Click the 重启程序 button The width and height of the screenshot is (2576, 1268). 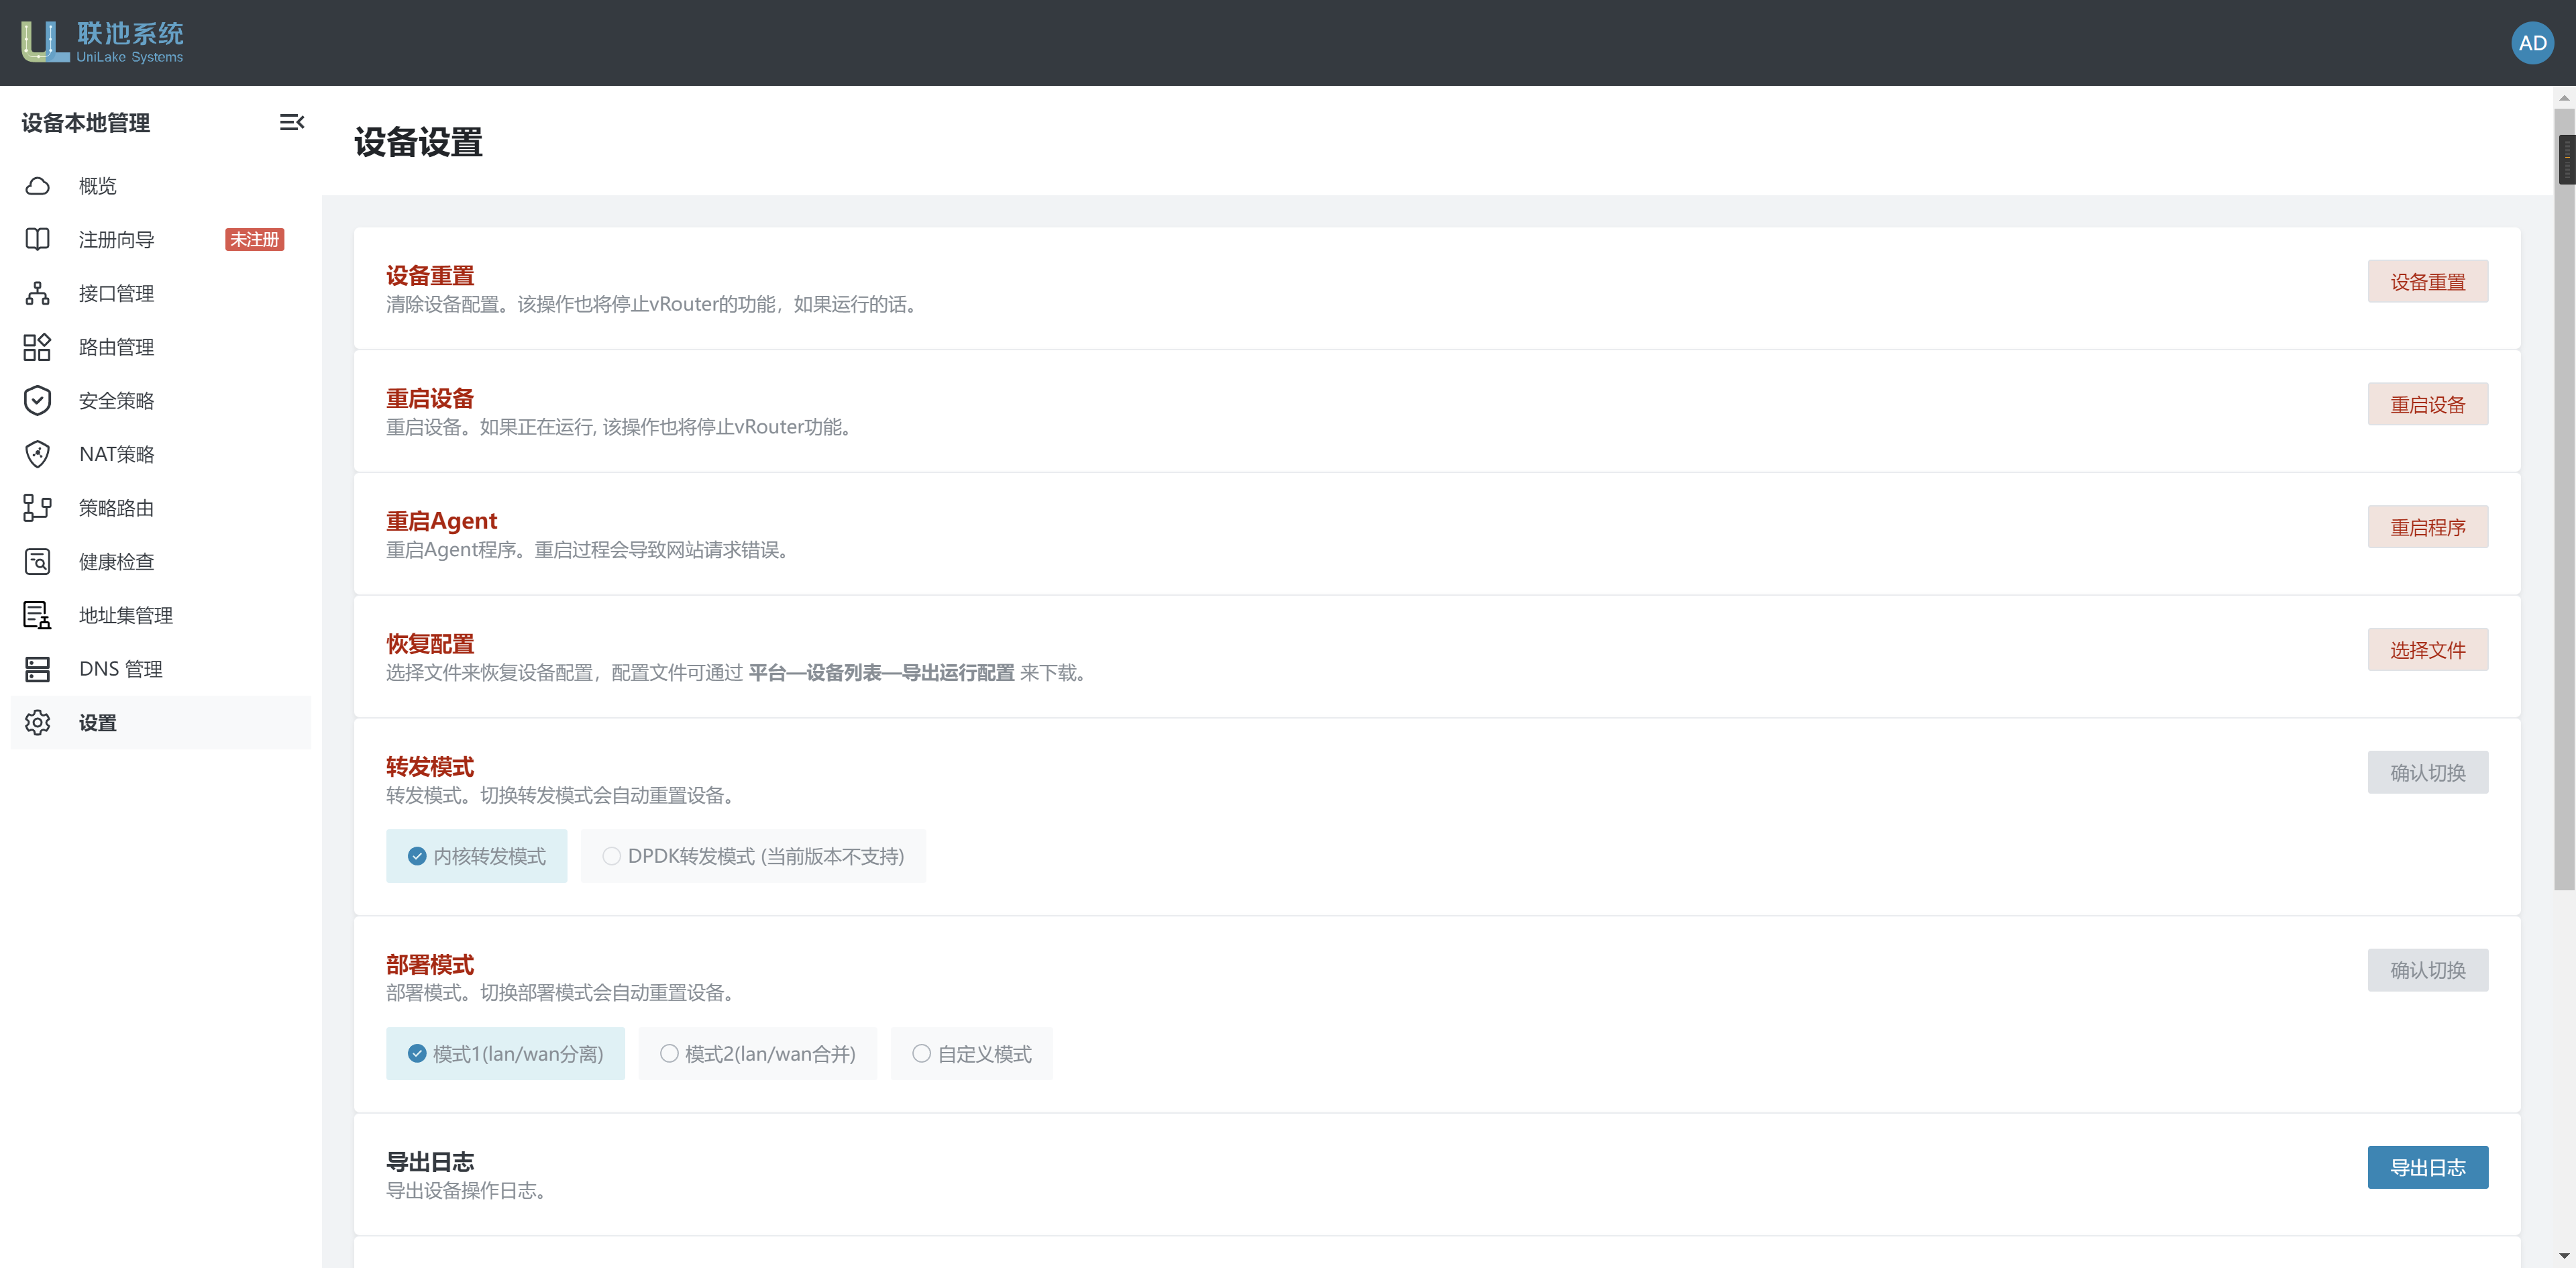(2427, 527)
